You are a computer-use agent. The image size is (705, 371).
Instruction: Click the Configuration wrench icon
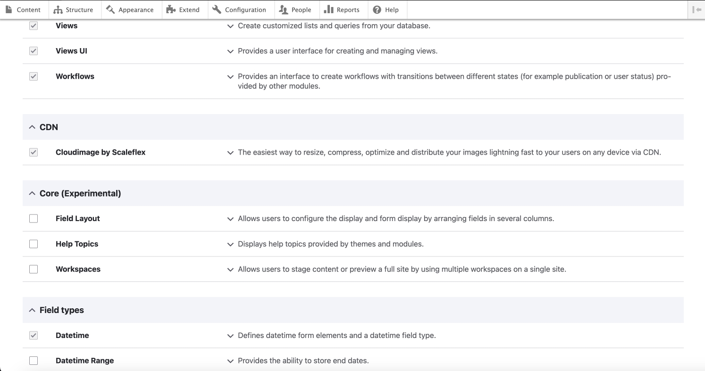(x=217, y=9)
